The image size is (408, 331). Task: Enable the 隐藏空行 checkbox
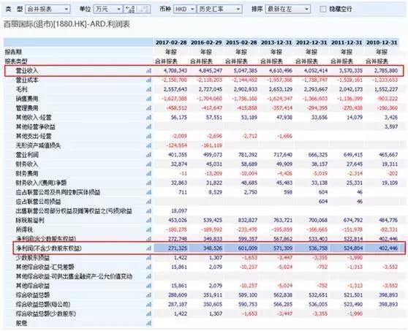tap(322, 9)
